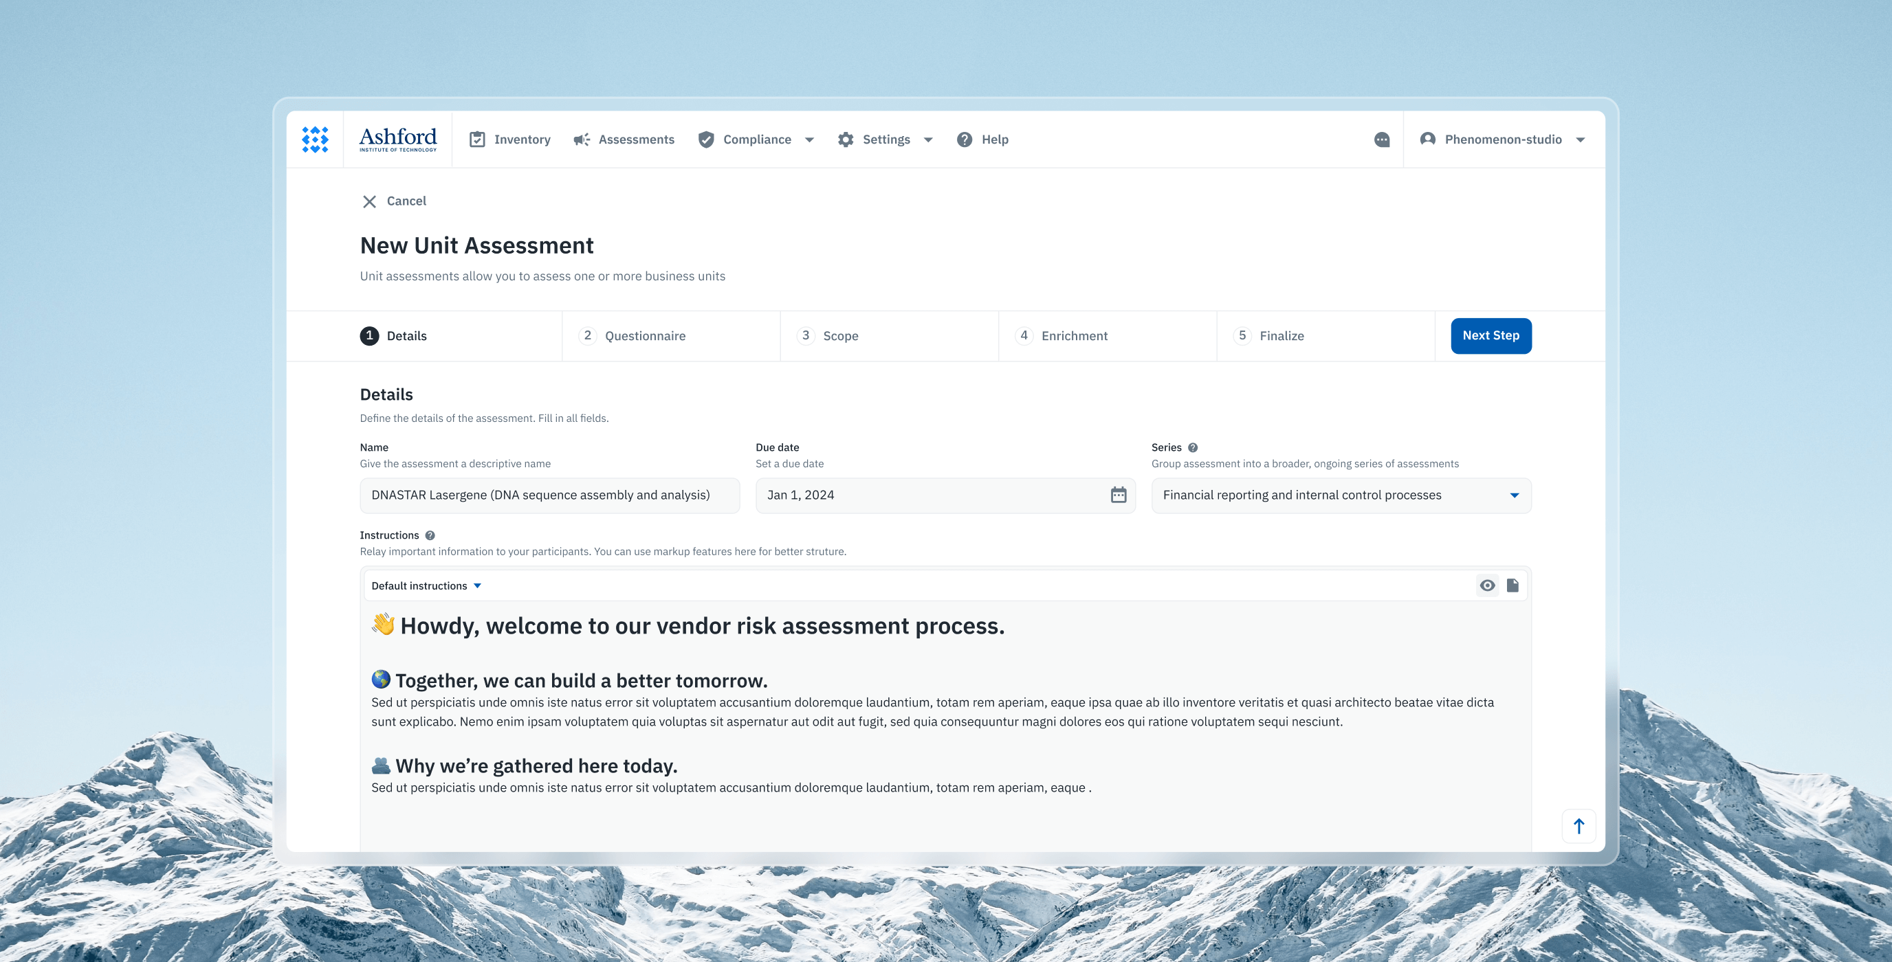
Task: Toggle the instructions preview eye icon
Action: 1487,585
